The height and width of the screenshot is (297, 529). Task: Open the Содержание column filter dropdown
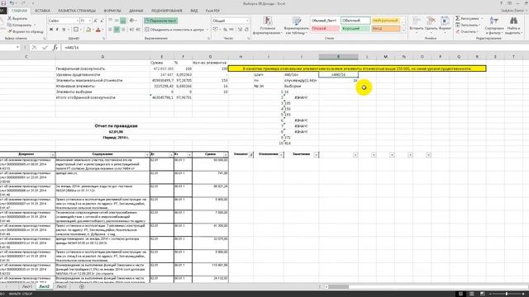[x=147, y=154]
